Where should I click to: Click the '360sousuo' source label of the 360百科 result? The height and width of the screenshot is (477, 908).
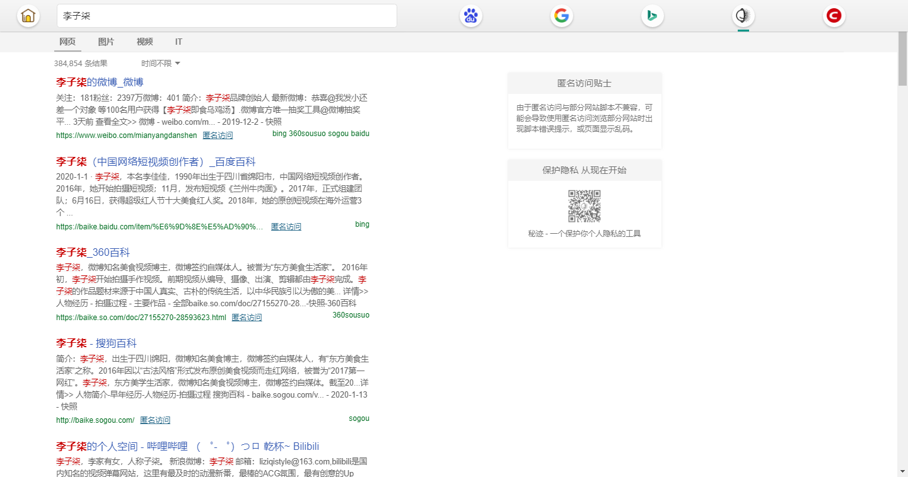coord(351,315)
